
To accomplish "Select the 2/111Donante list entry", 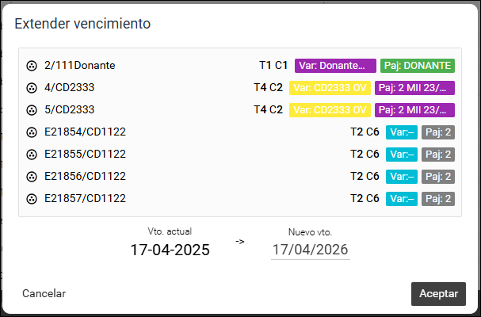I will pos(240,66).
